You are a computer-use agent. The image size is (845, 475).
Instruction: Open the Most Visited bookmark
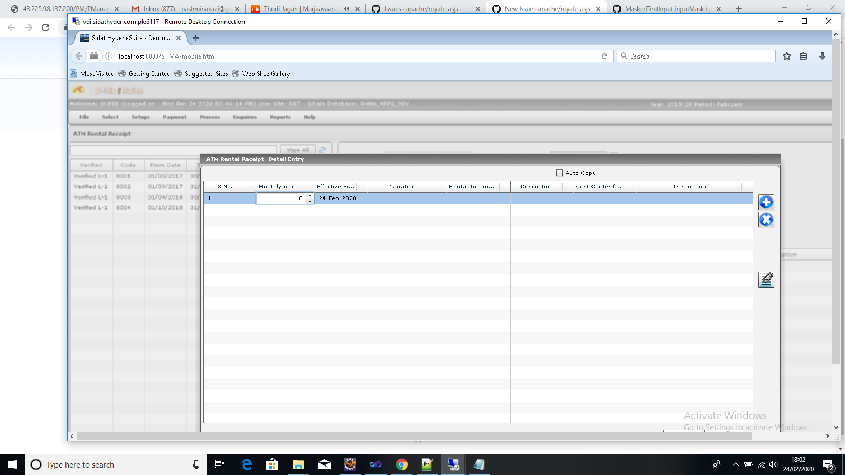[92, 74]
